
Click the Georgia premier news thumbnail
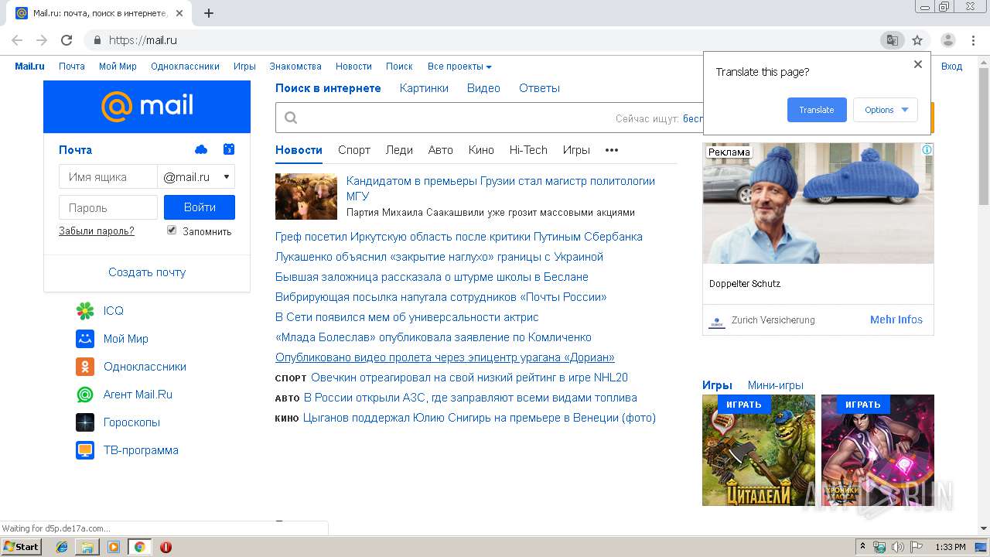[x=306, y=196]
